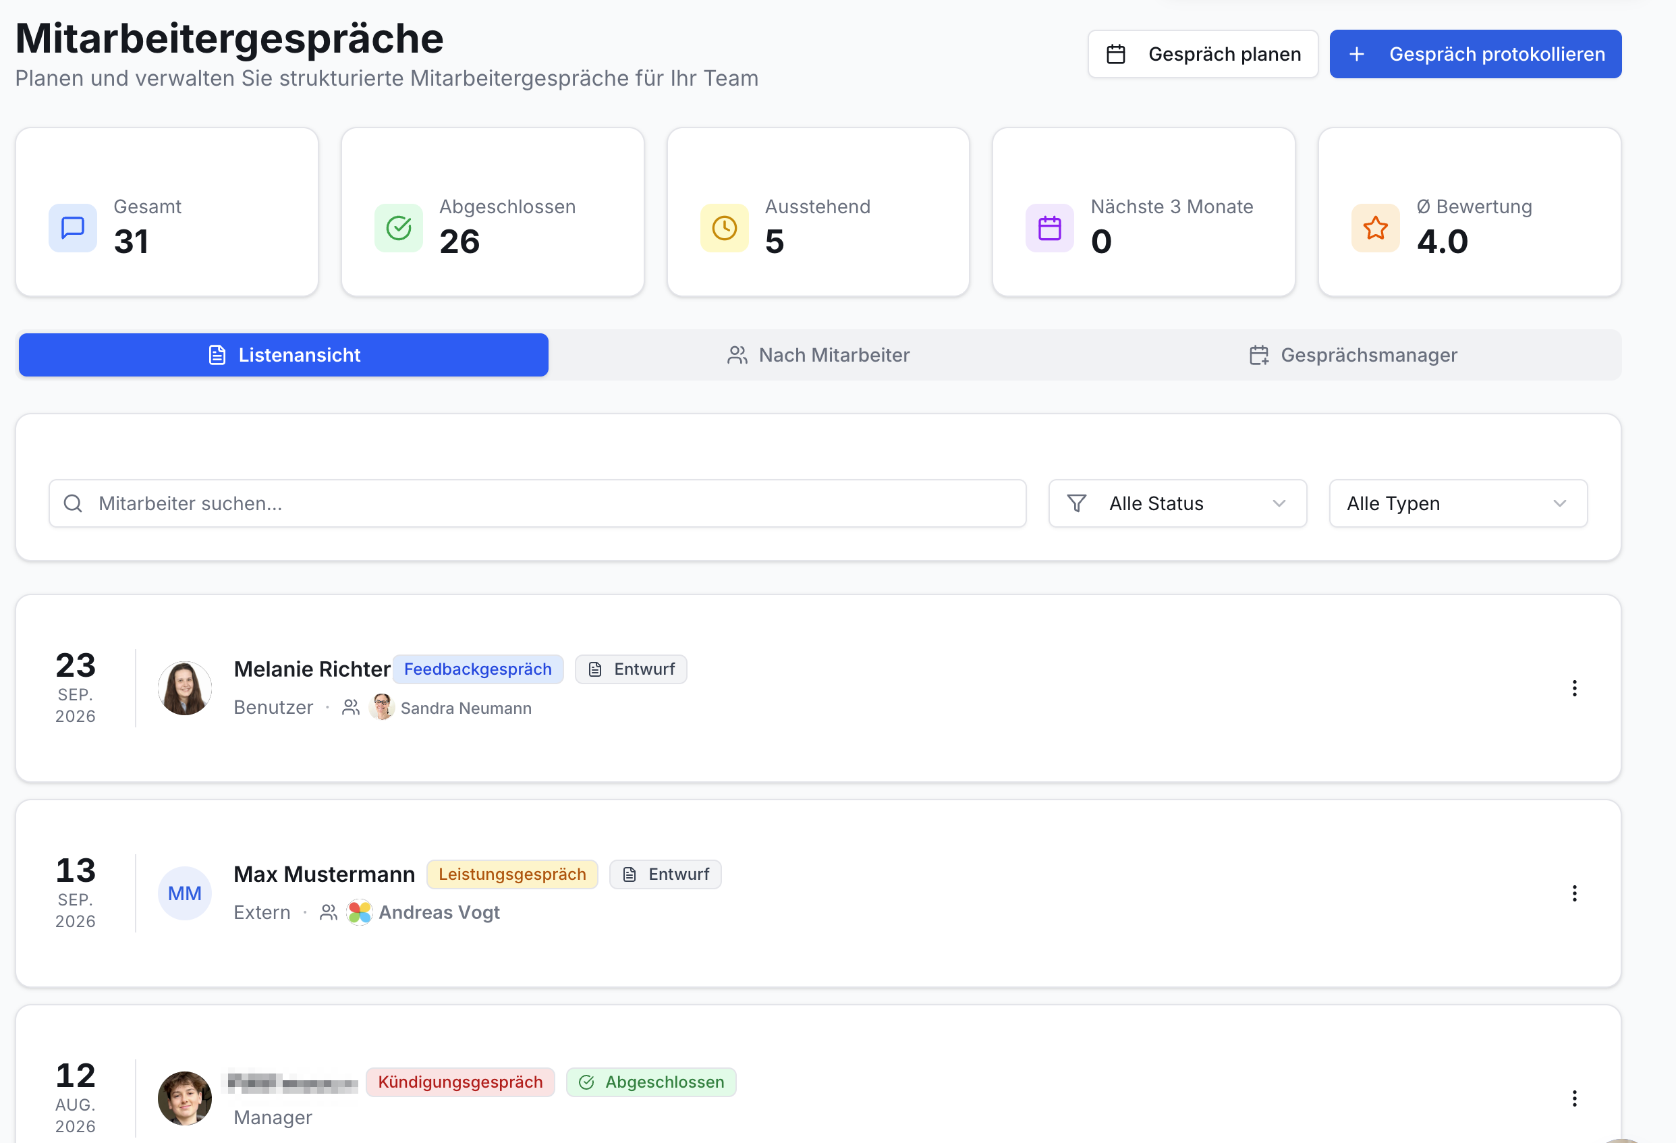Open the more options menu for Melanie Richter
The width and height of the screenshot is (1676, 1143).
(1574, 688)
